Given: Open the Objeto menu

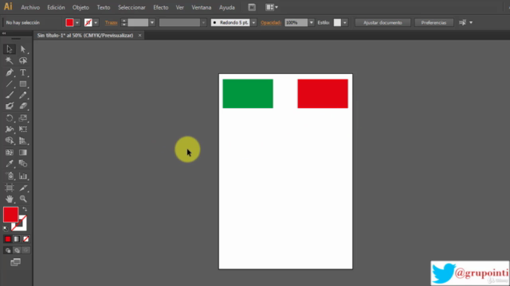Looking at the screenshot, I should click(80, 7).
